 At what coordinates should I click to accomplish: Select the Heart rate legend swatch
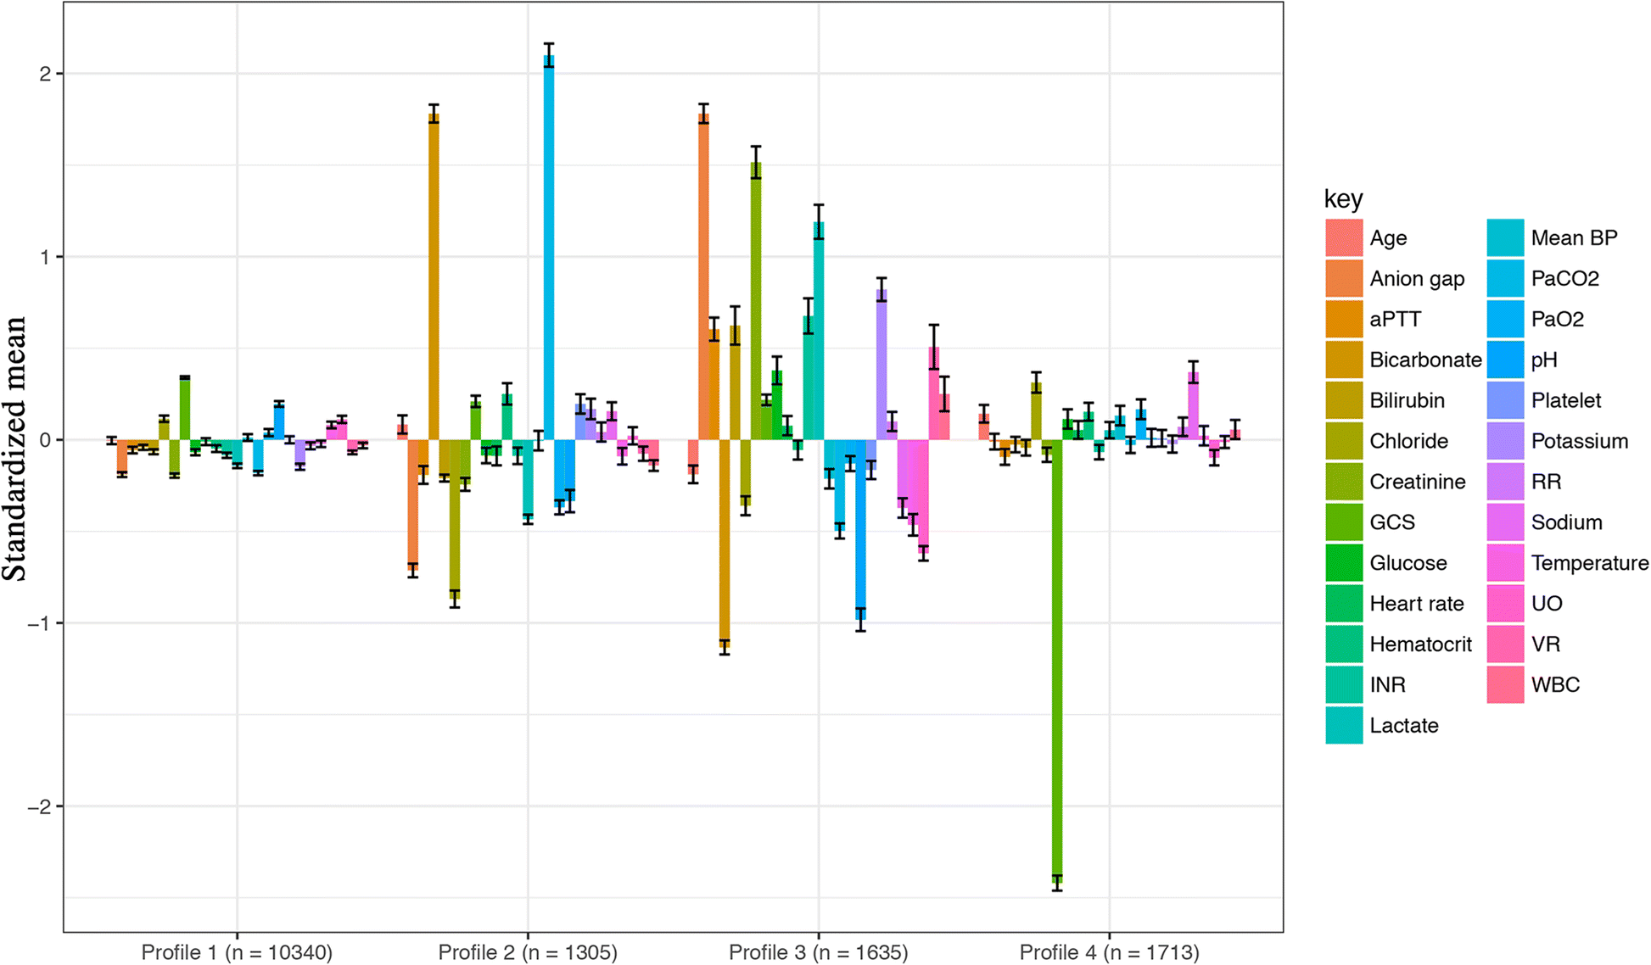(1344, 604)
